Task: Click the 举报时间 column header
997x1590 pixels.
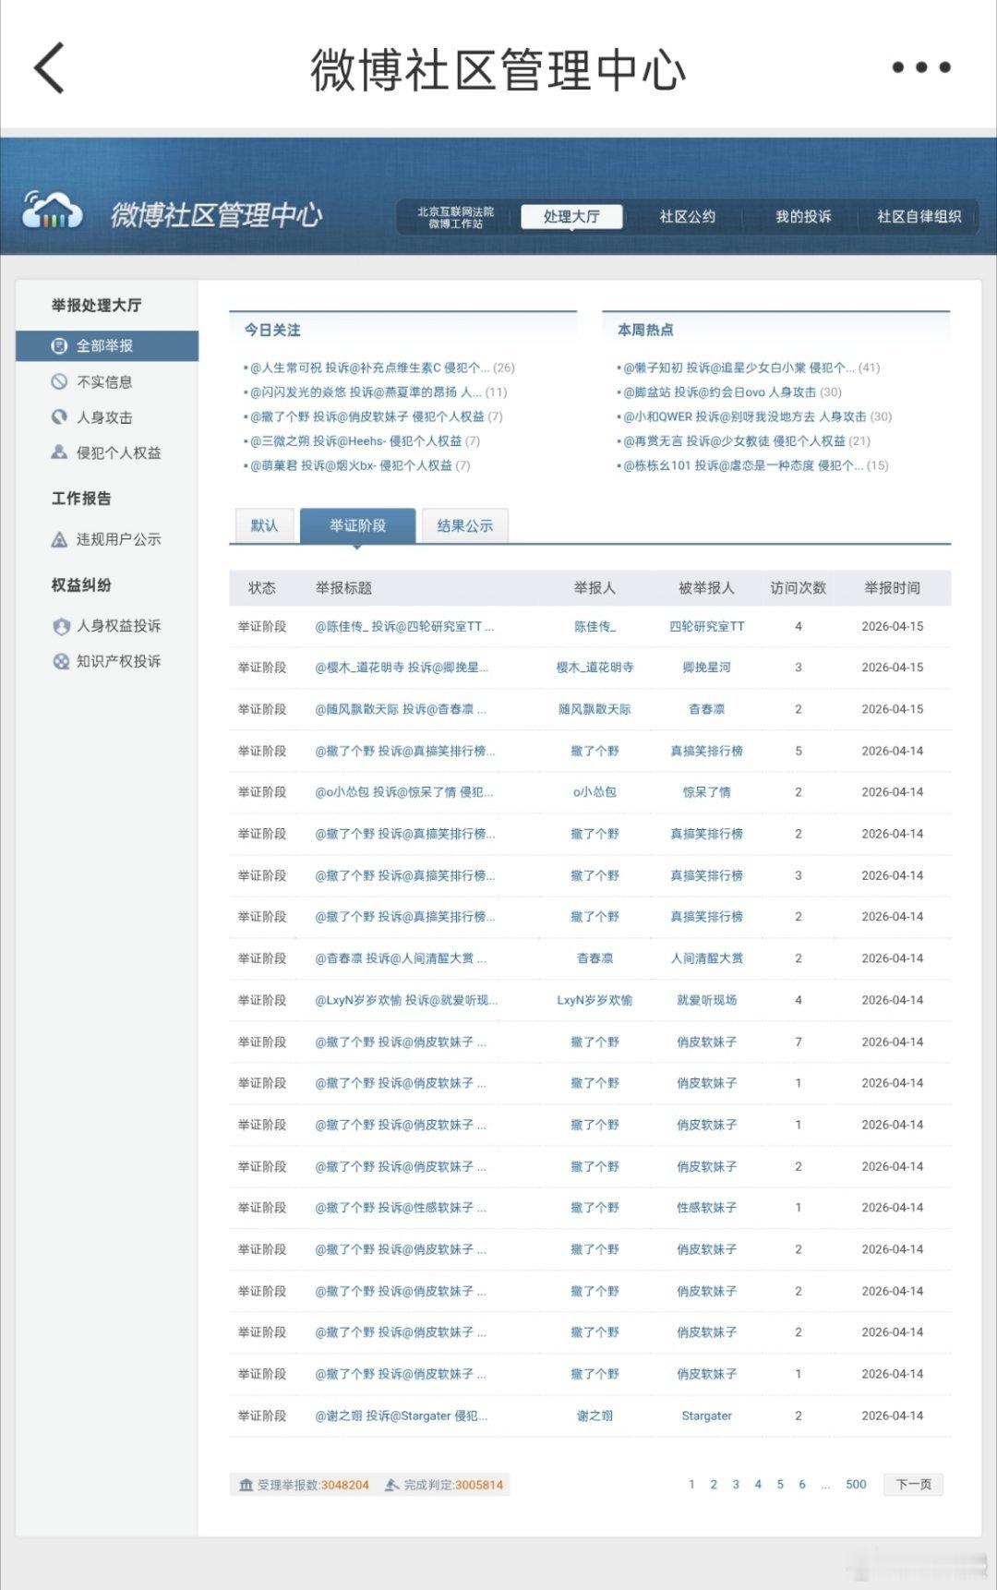Action: coord(892,588)
